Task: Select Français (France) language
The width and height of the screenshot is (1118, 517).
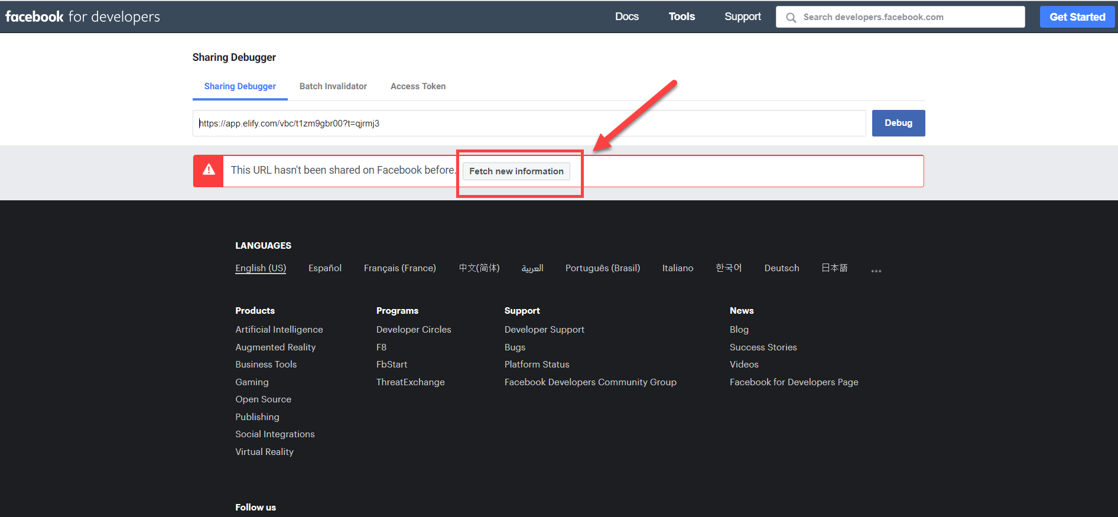Action: (x=400, y=268)
